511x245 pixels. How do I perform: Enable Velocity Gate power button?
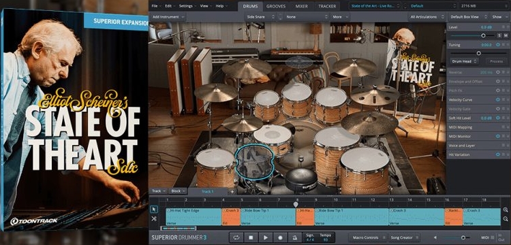(498, 109)
